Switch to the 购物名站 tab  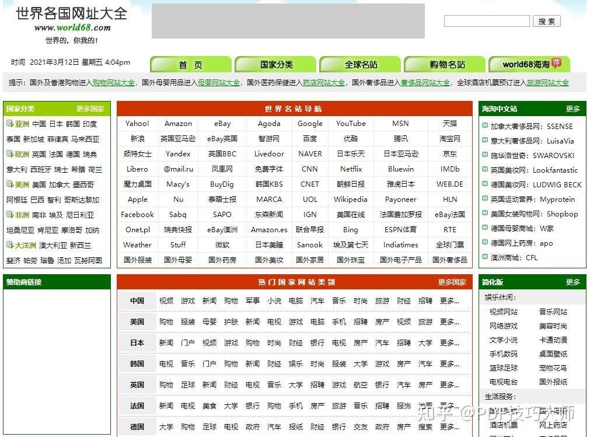pyautogui.click(x=445, y=64)
